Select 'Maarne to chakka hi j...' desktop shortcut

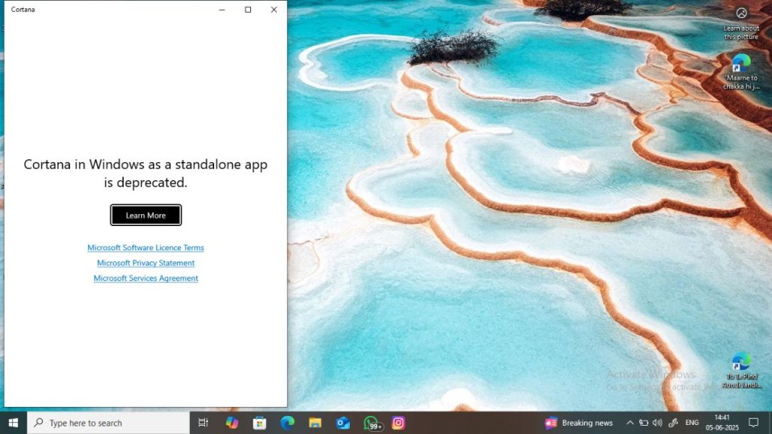click(x=741, y=72)
